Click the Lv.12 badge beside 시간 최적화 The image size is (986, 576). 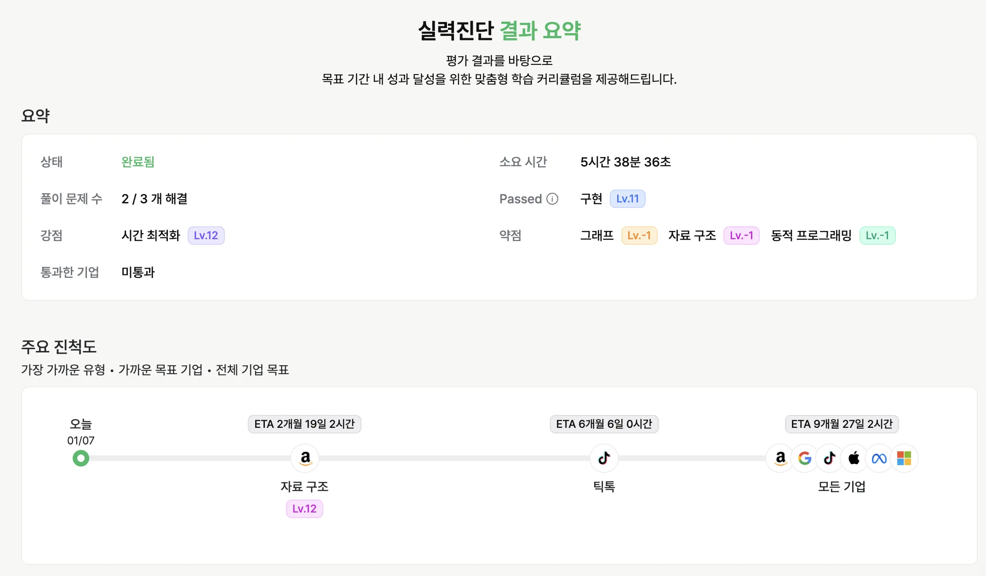coord(206,236)
